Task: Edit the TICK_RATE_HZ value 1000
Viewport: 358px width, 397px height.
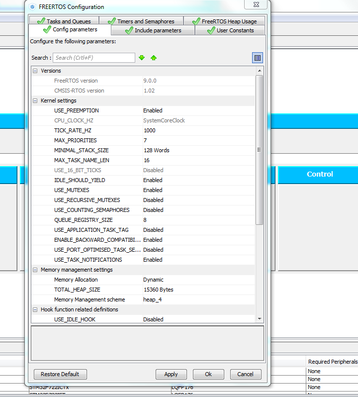Action: (198, 131)
